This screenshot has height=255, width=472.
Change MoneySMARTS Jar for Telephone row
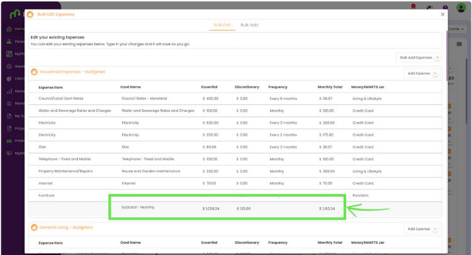(362, 159)
